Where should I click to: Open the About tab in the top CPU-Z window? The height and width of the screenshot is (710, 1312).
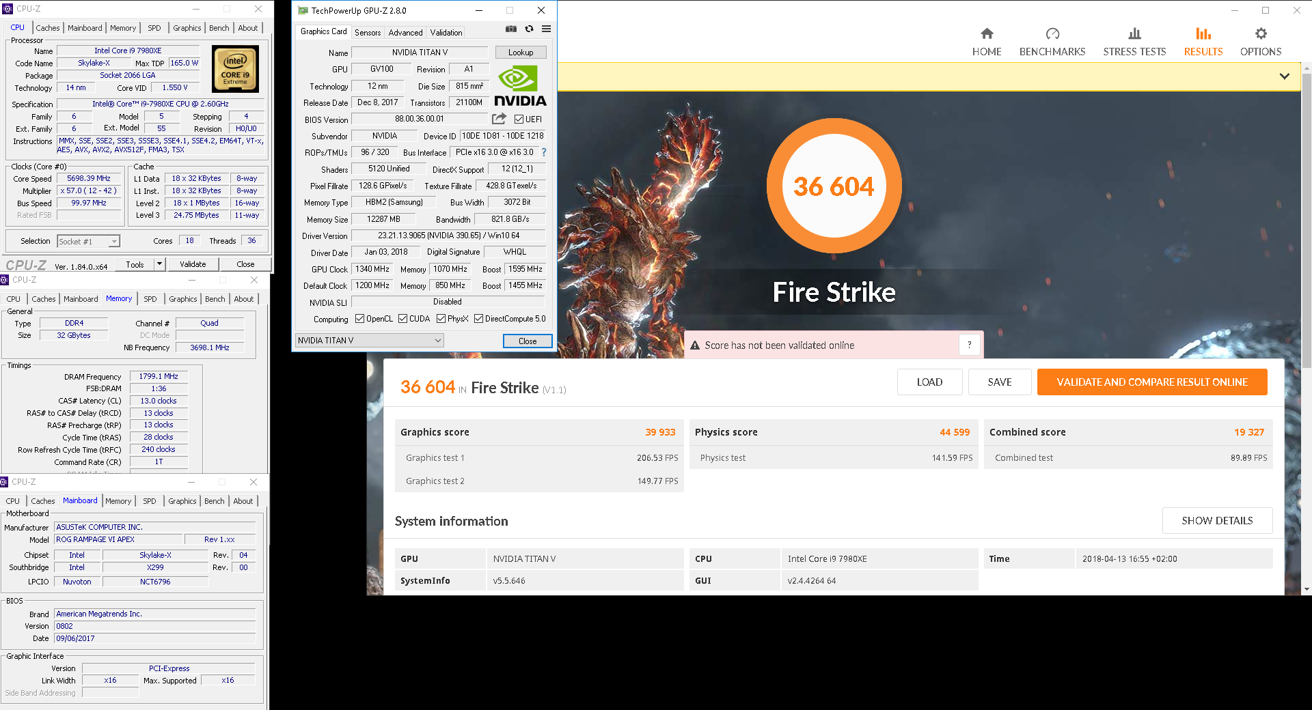(x=248, y=28)
